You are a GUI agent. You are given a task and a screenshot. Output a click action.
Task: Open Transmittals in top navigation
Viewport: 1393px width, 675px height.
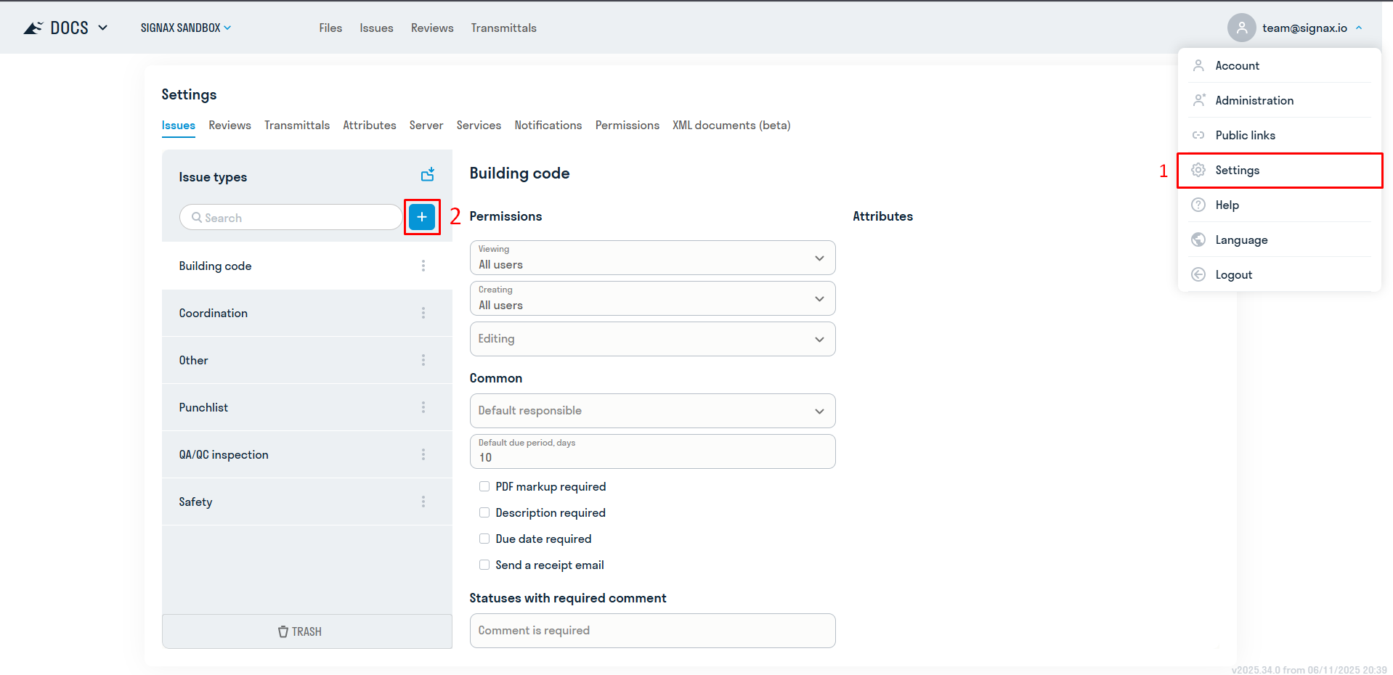click(503, 28)
